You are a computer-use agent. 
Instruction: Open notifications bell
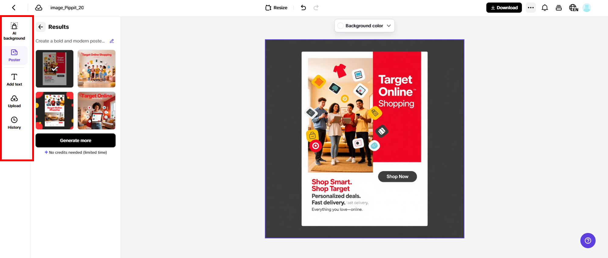(545, 8)
